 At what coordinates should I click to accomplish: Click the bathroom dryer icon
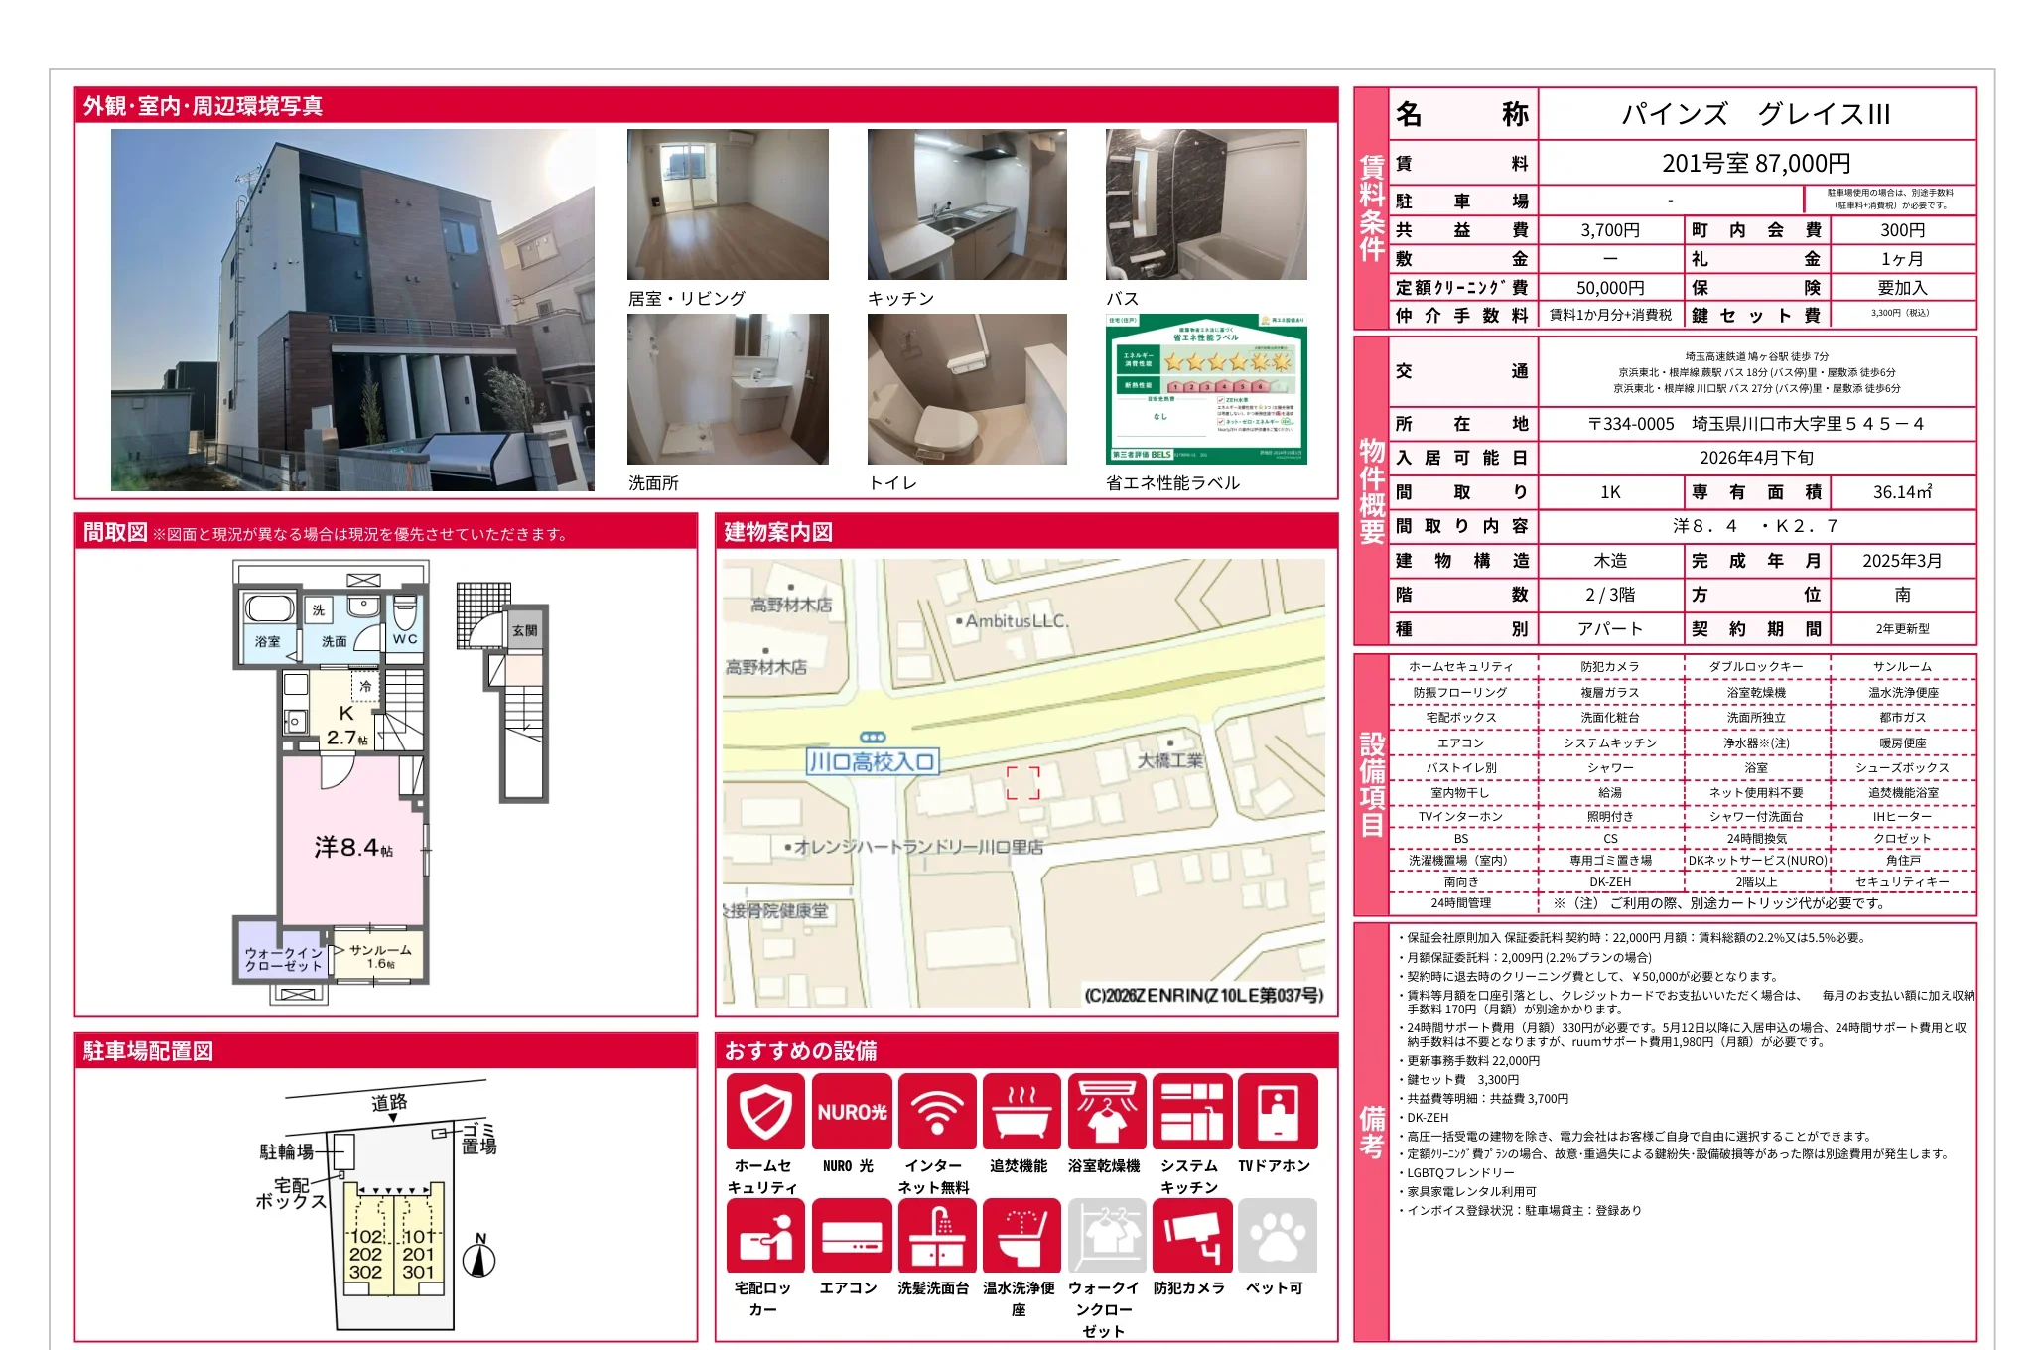tap(1106, 1112)
